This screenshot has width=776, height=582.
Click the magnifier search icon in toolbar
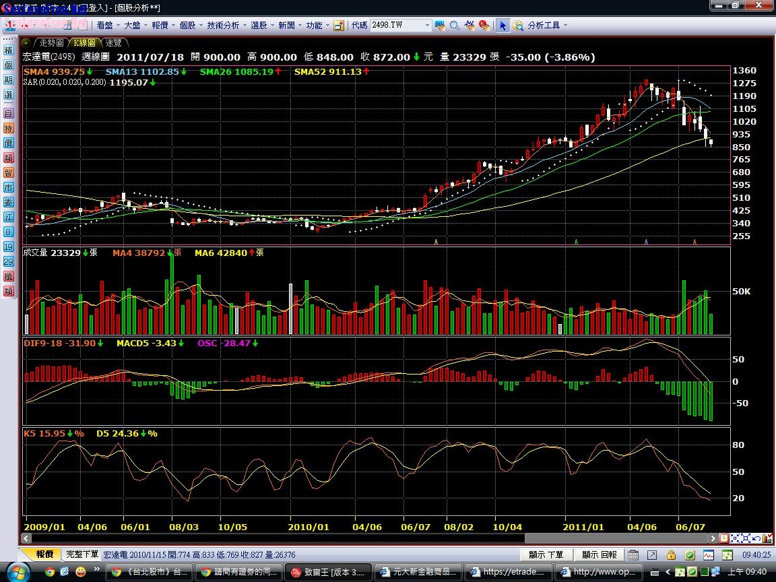tap(455, 26)
